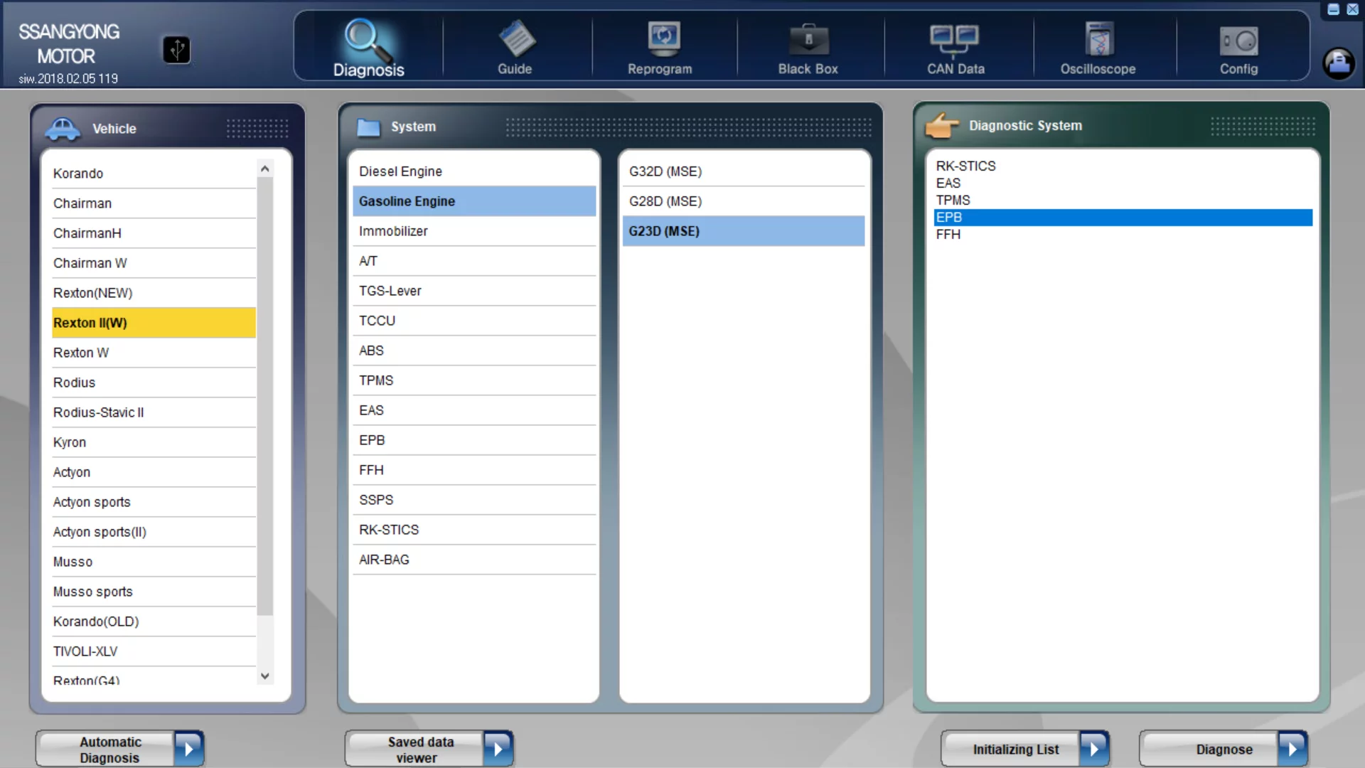1365x768 pixels.
Task: Click the round printer icon at top right
Action: pyautogui.click(x=1339, y=63)
